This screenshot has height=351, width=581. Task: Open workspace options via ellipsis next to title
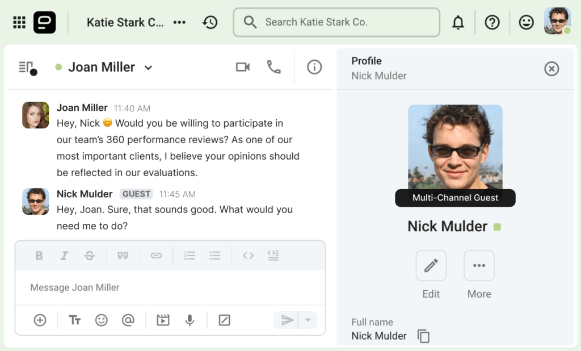pos(179,22)
